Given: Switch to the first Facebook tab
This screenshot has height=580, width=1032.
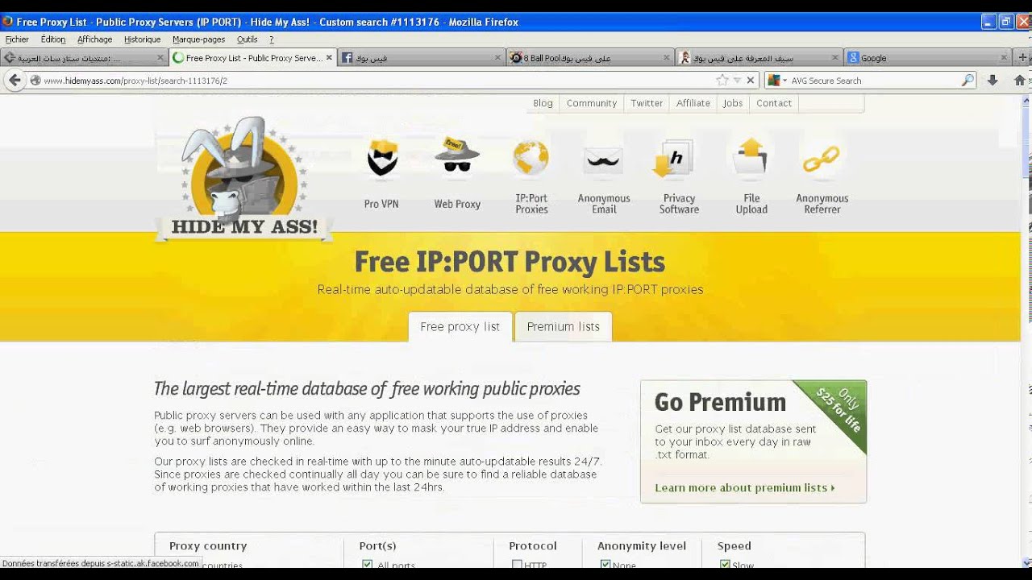Looking at the screenshot, I should click(422, 57).
